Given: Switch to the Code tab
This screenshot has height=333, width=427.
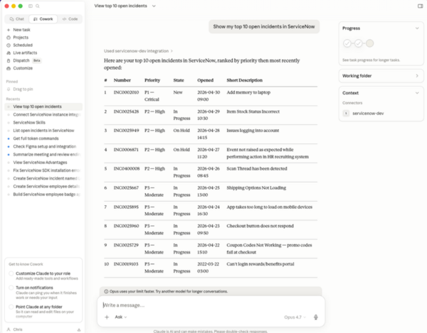Looking at the screenshot, I should tap(70, 19).
